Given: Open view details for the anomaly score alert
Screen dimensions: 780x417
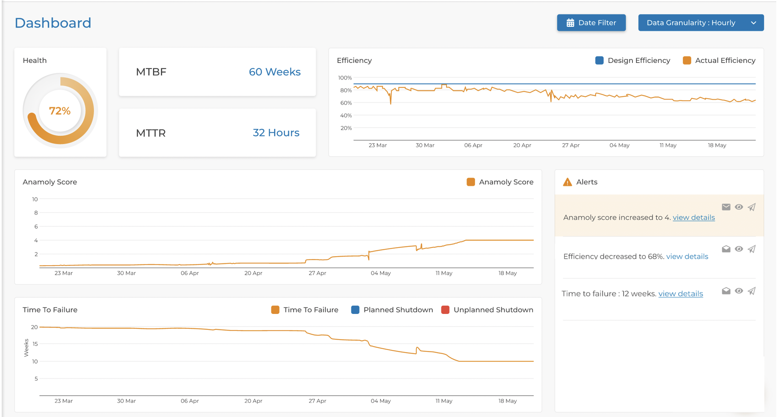Looking at the screenshot, I should 694,217.
